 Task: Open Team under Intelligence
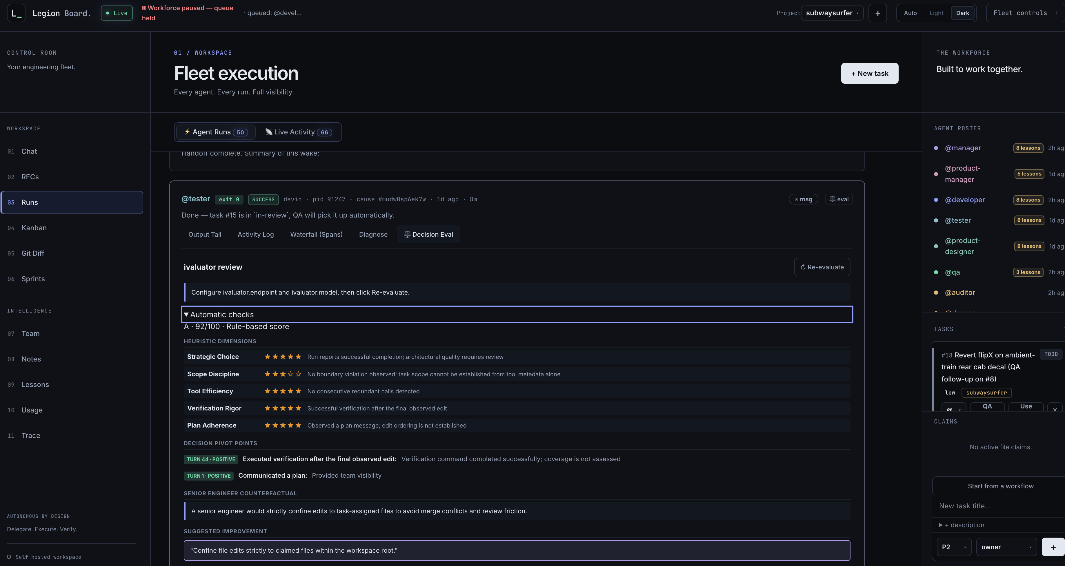click(72, 333)
